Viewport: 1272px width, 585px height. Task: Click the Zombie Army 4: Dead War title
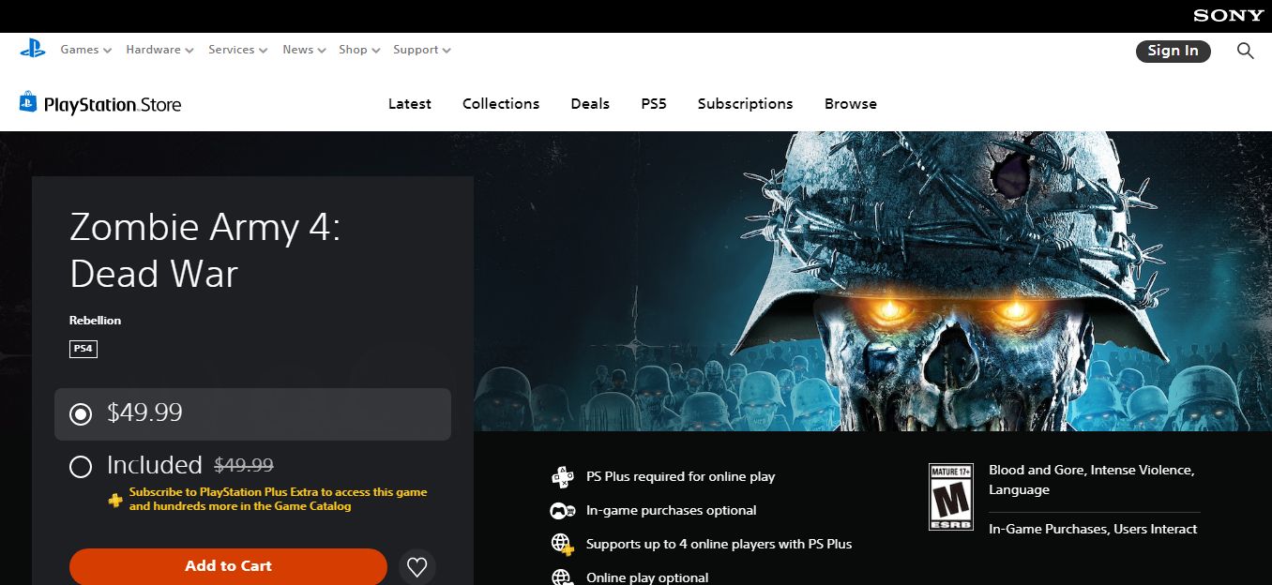click(205, 250)
